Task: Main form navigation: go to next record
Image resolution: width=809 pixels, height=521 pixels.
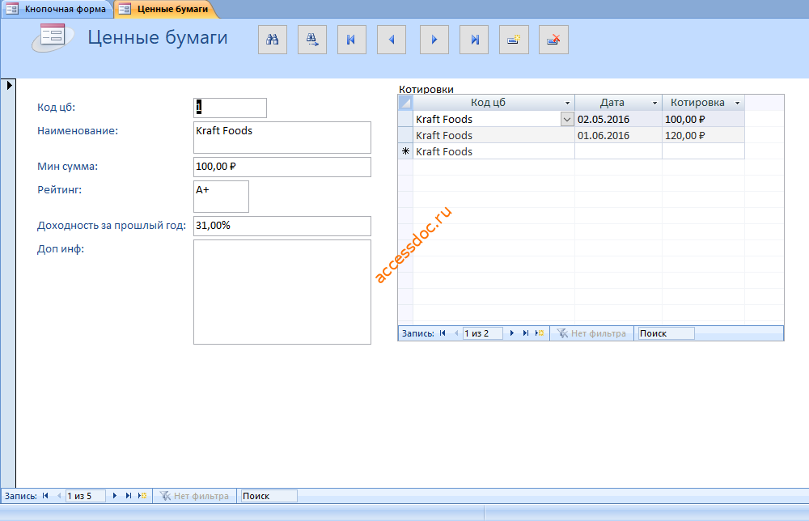Action: point(115,496)
